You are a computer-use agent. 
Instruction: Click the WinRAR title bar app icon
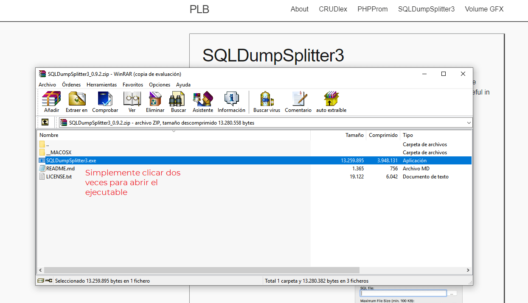coord(42,74)
